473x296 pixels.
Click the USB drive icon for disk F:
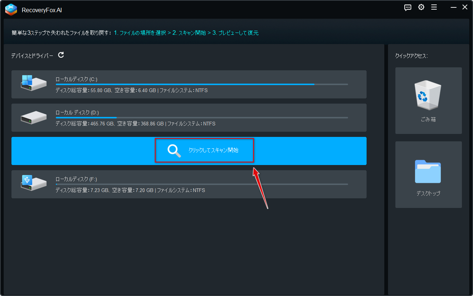coord(33,183)
